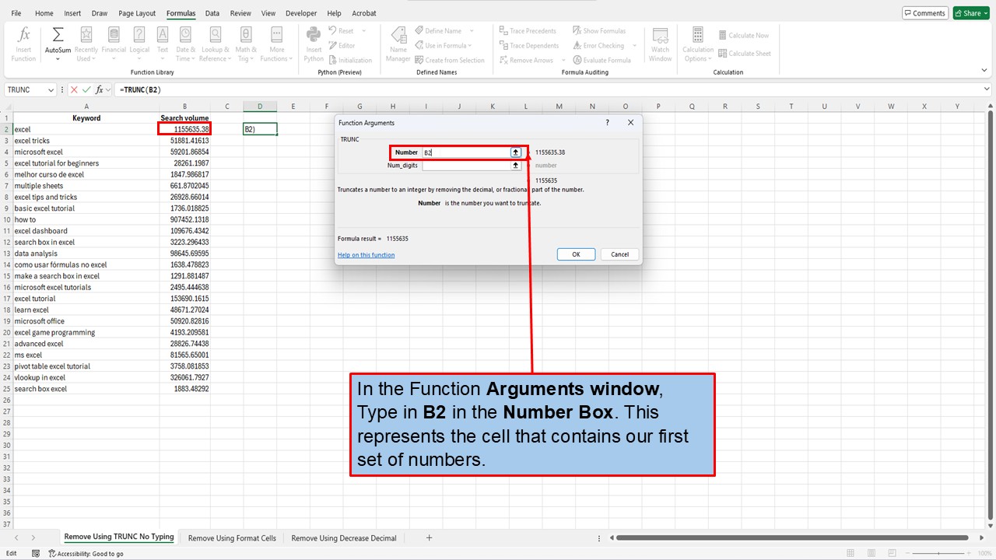
Task: Expand the Lookup & Reference dropdown
Action: 216,44
